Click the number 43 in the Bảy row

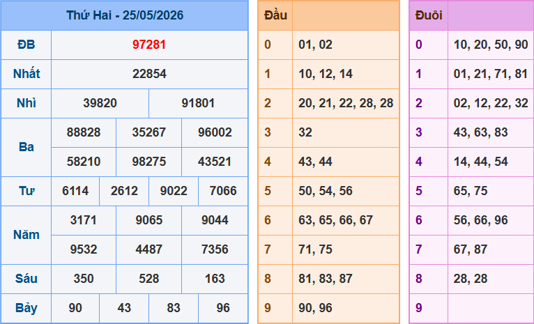point(124,308)
